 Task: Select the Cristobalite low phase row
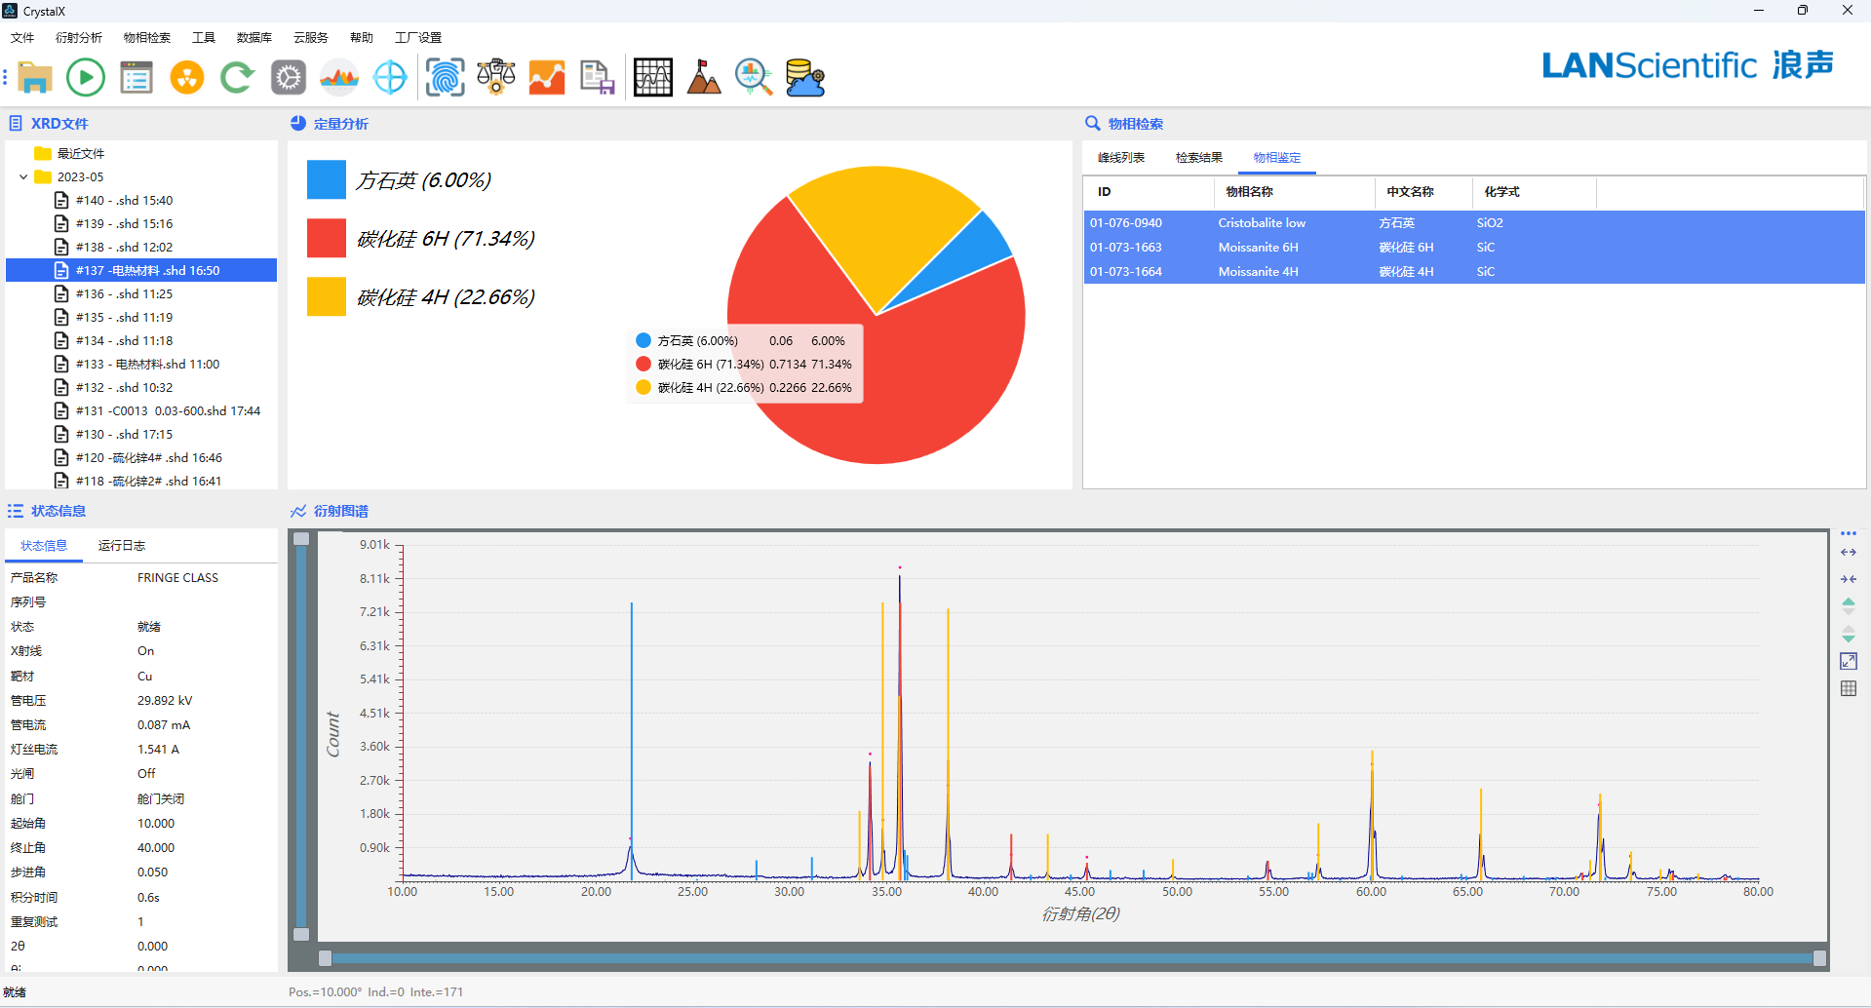point(1261,223)
